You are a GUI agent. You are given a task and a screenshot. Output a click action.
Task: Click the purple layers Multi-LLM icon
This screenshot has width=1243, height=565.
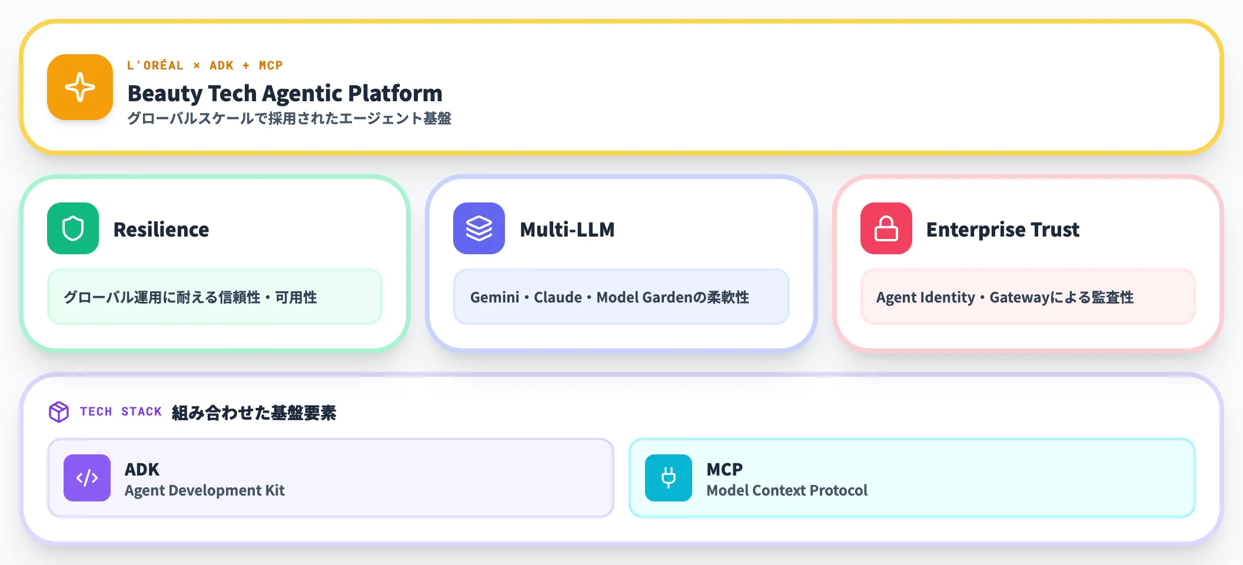tap(478, 230)
